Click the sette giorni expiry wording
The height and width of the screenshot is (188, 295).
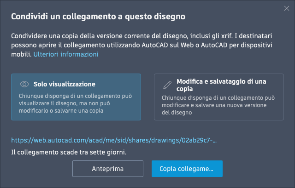109,152
